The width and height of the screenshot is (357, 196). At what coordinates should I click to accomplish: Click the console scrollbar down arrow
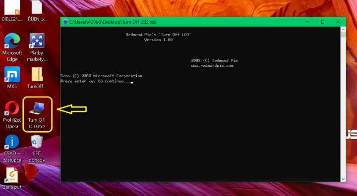click(343, 179)
